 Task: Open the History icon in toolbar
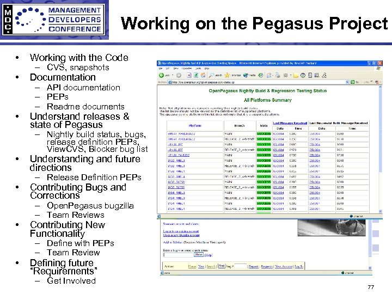[261, 75]
